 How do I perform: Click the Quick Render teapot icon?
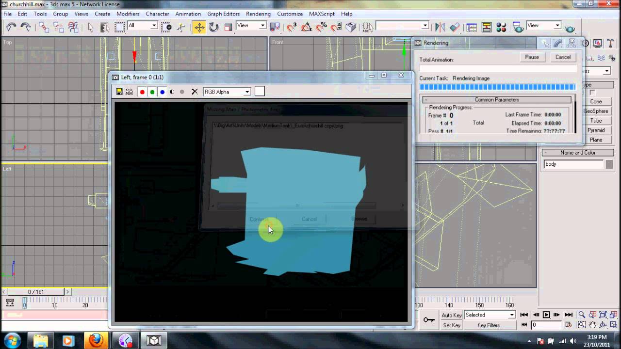pyautogui.click(x=570, y=28)
